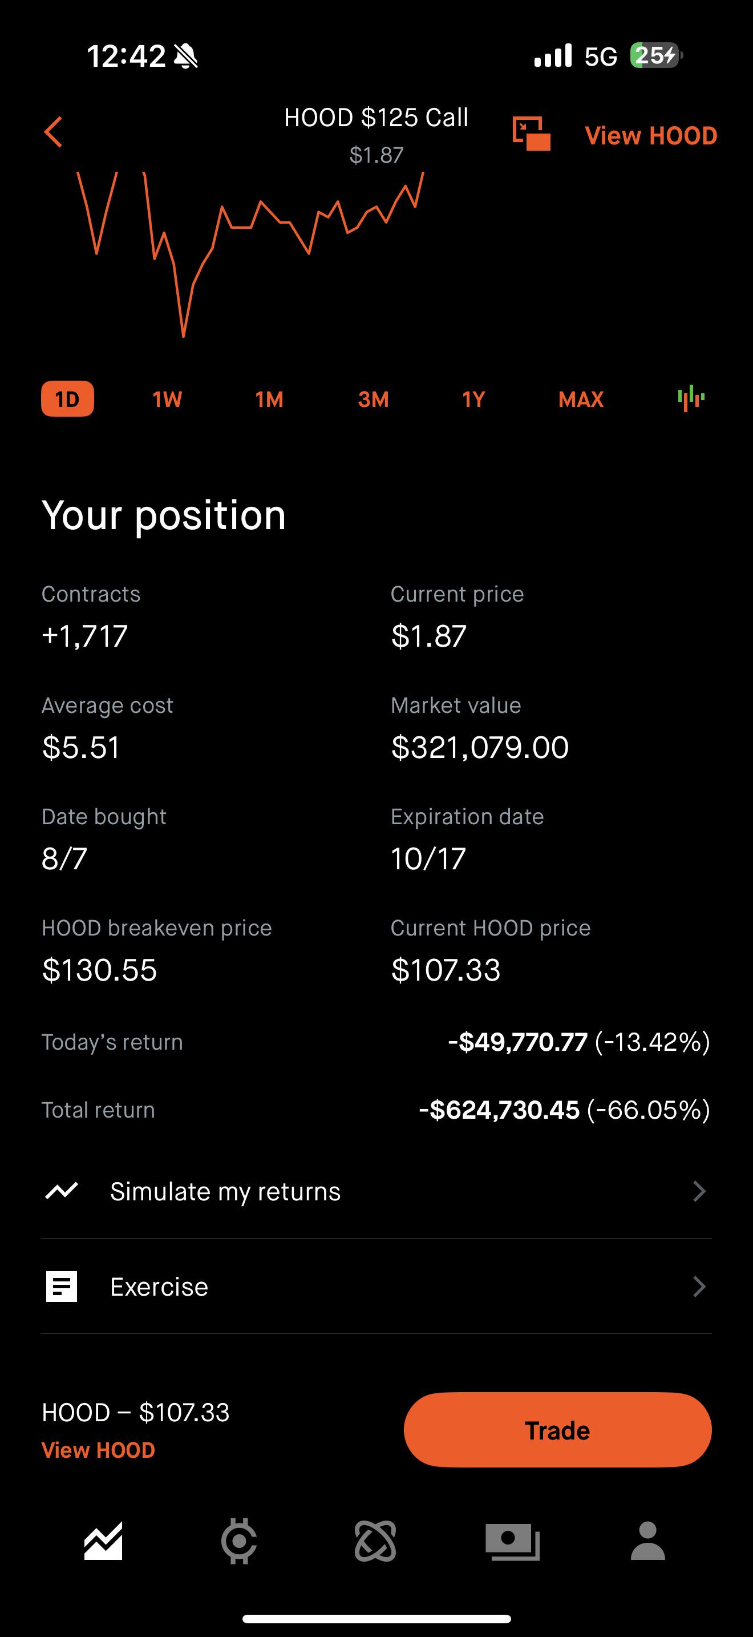This screenshot has width=753, height=1637.
Task: Select the 1D chart range
Action: (x=67, y=399)
